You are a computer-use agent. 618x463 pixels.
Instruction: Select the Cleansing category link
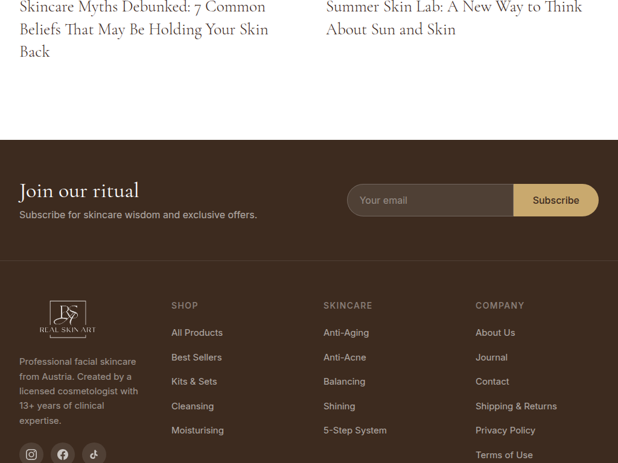click(193, 406)
